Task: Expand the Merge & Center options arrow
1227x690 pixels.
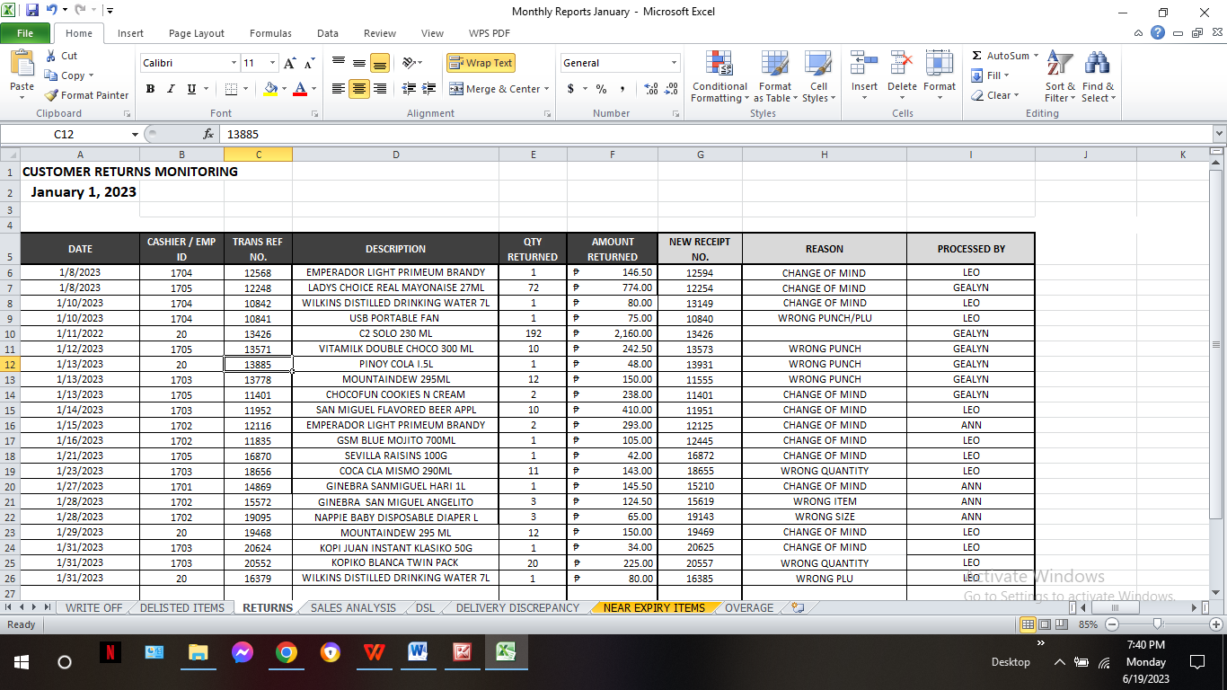Action: point(548,89)
